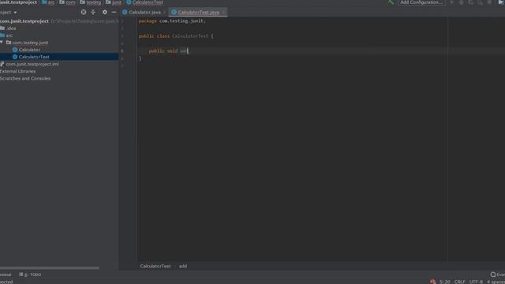Click src in the navigation breadcrumb

coord(51,2)
